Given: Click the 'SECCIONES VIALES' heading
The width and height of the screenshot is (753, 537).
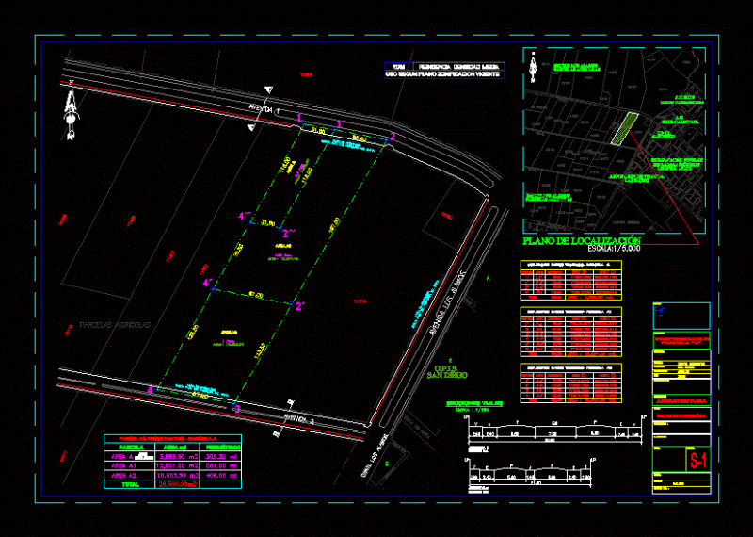Looking at the screenshot, I should [474, 404].
